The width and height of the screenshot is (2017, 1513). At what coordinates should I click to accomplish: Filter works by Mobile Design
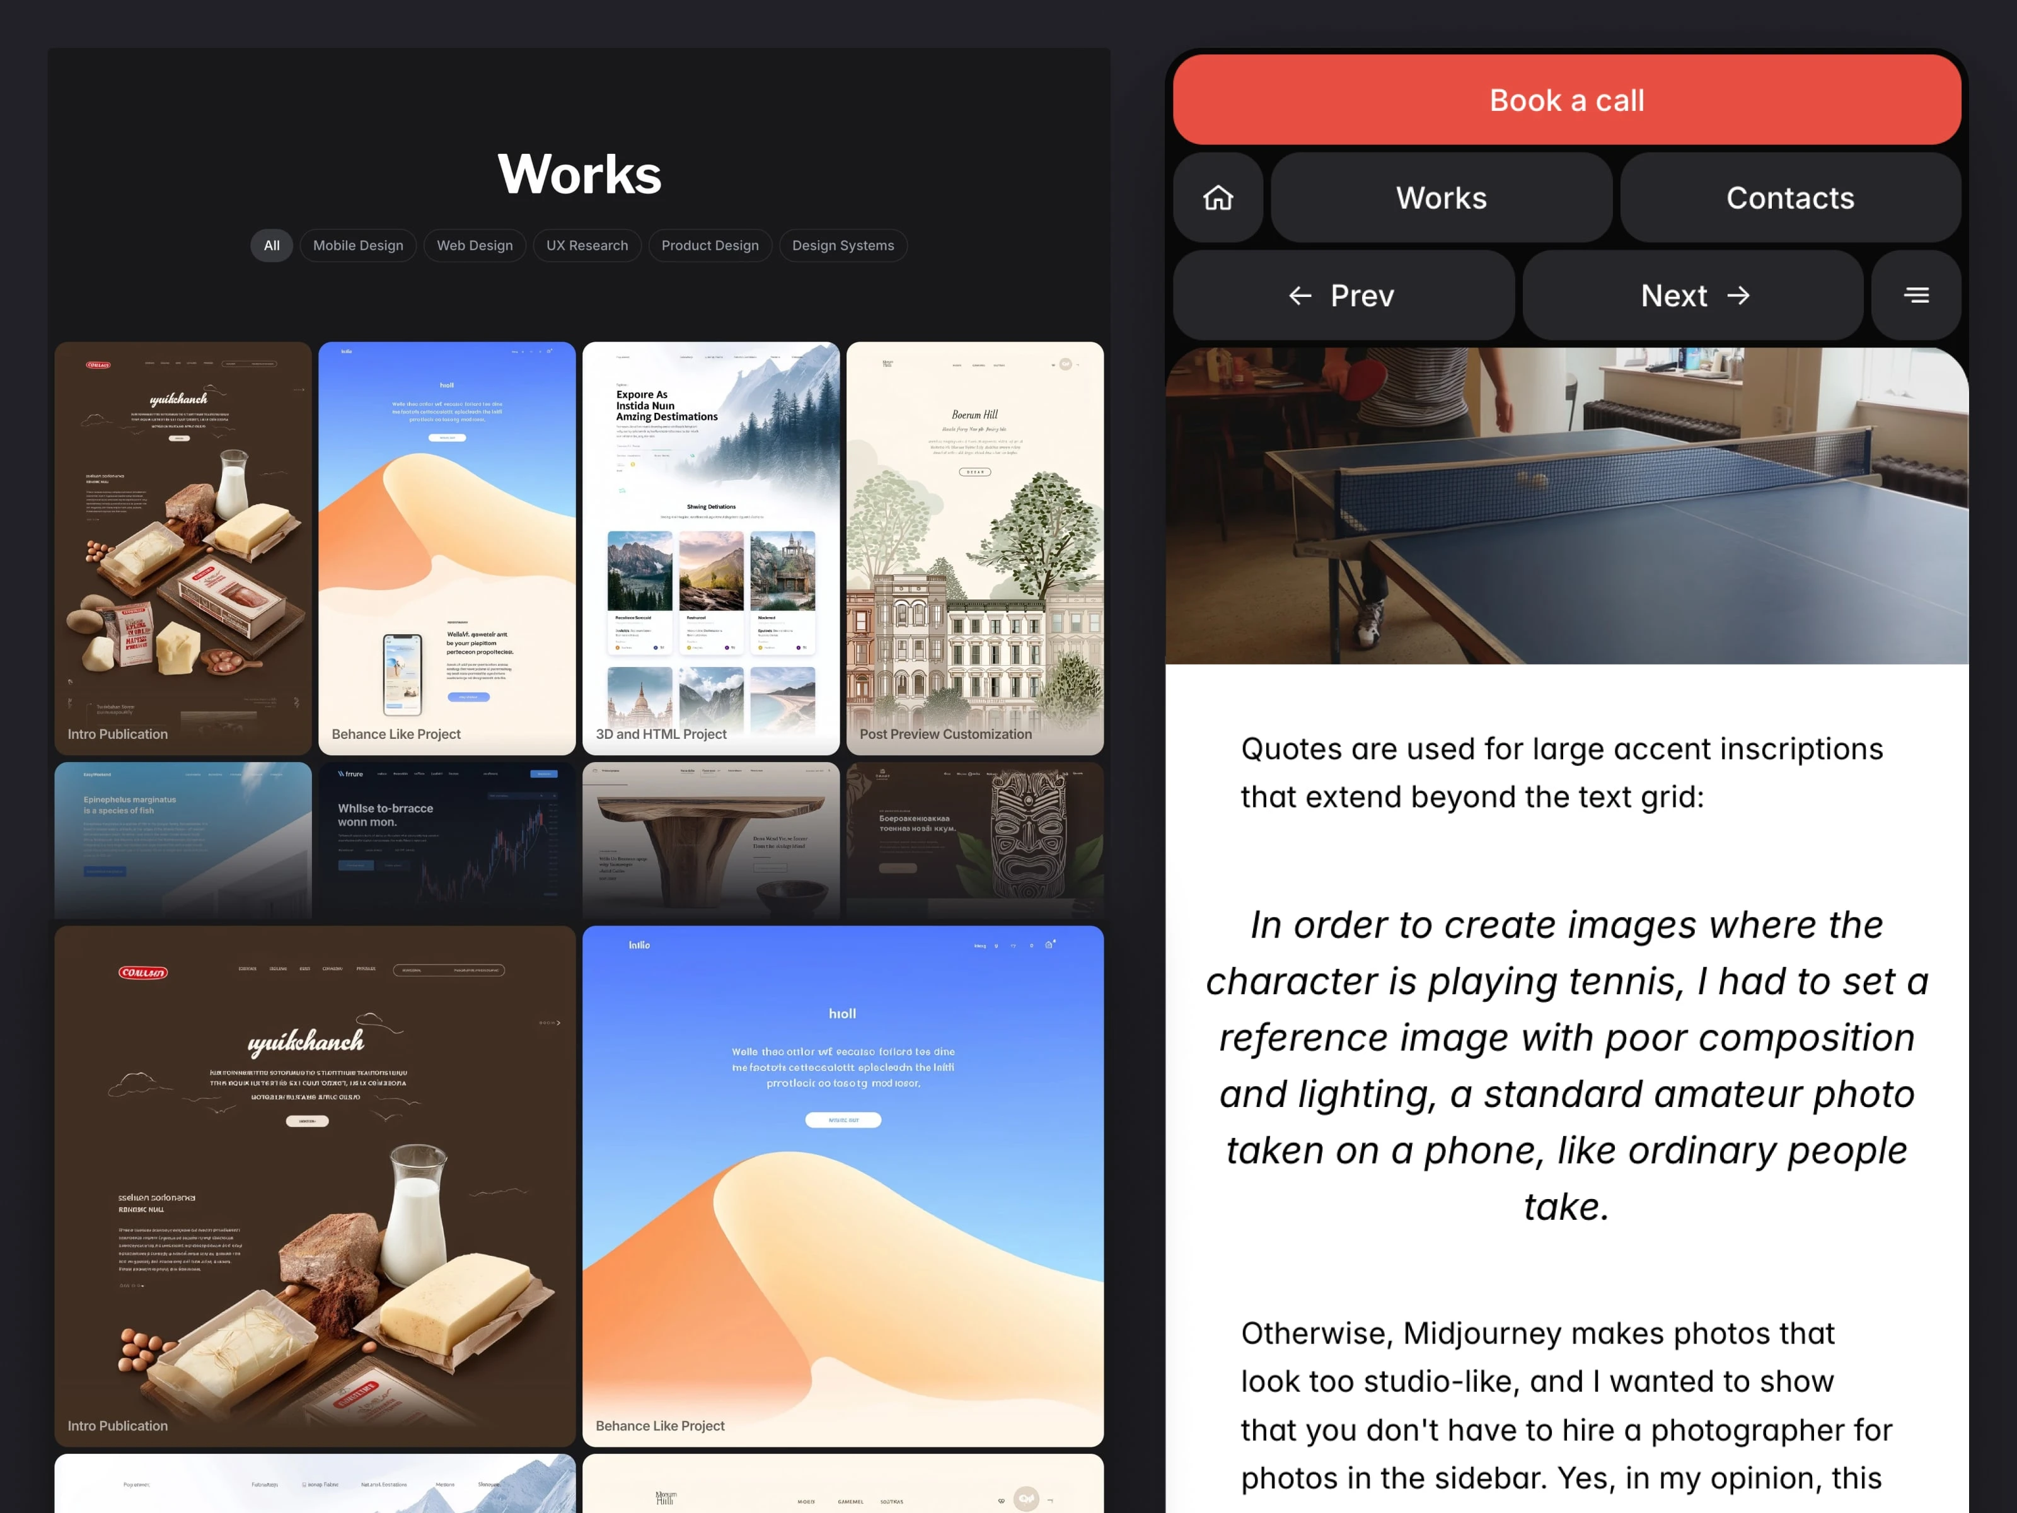[357, 245]
